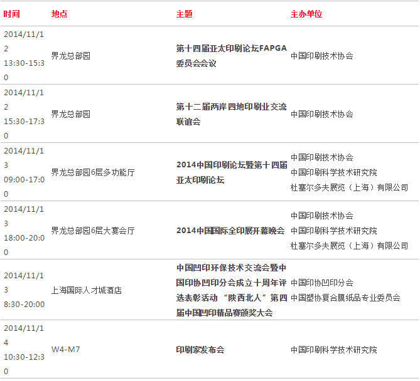Click 上海国际人才城酒店 location
420x381 pixels.
pyautogui.click(x=86, y=290)
